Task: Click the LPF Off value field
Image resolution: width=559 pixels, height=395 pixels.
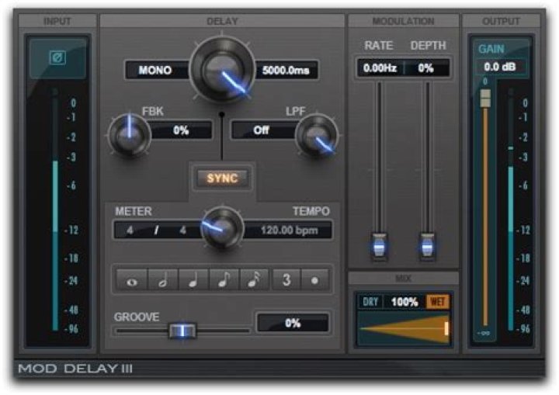Action: point(263,130)
